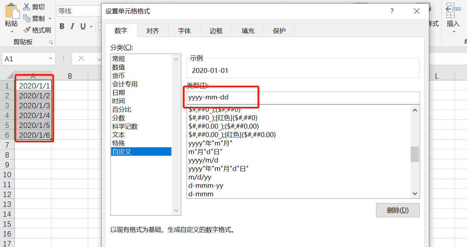This screenshot has height=247, width=467.
Task: Click the font name box showing 等线
Action: coord(79,11)
